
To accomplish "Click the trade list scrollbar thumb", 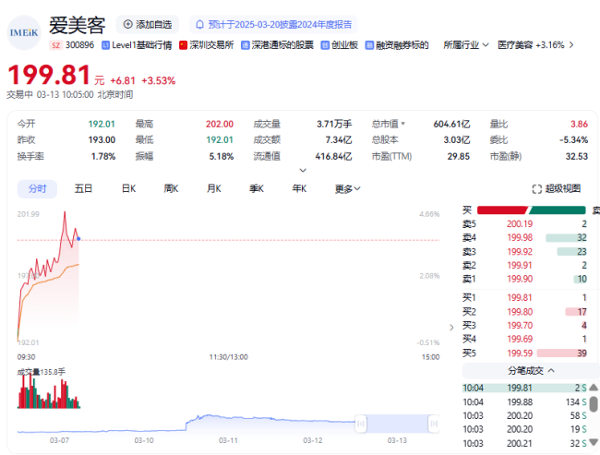I will point(594,404).
